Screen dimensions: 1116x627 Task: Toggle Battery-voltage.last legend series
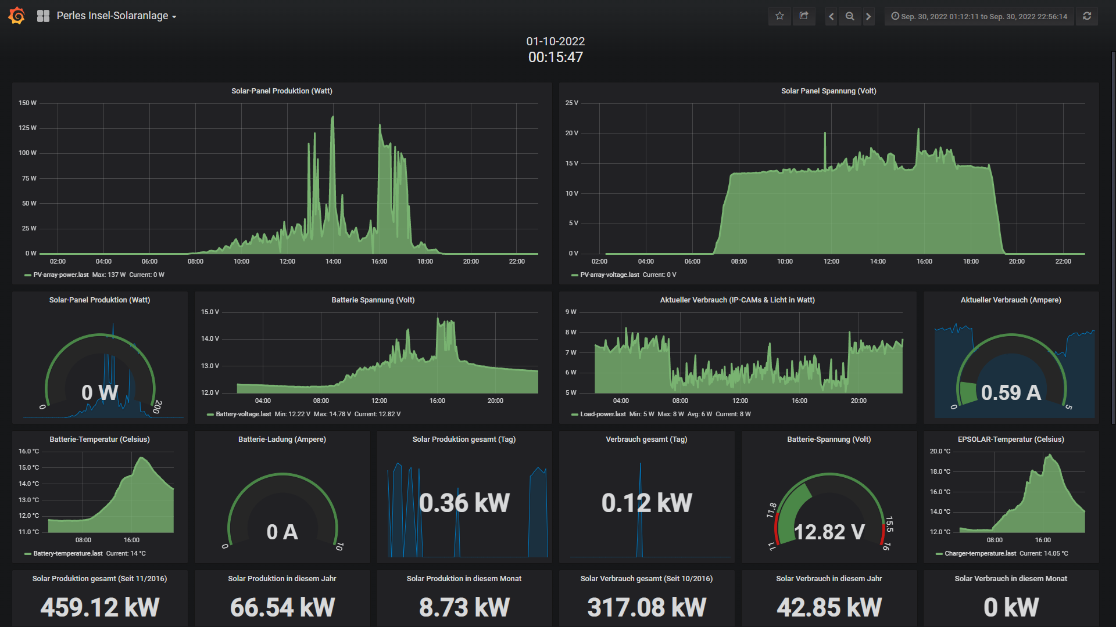243,414
